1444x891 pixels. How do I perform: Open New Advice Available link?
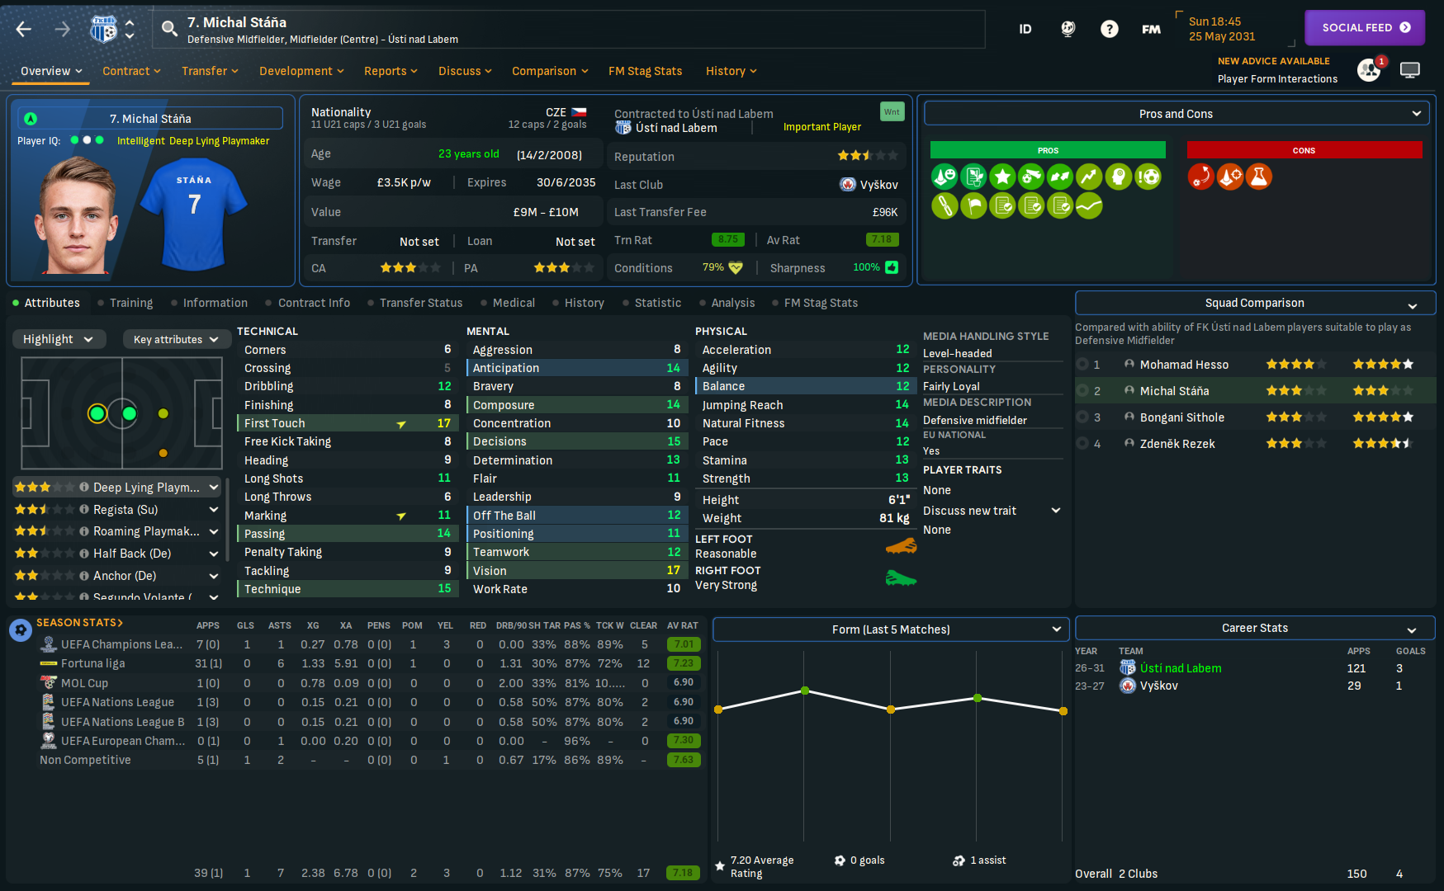pyautogui.click(x=1274, y=61)
